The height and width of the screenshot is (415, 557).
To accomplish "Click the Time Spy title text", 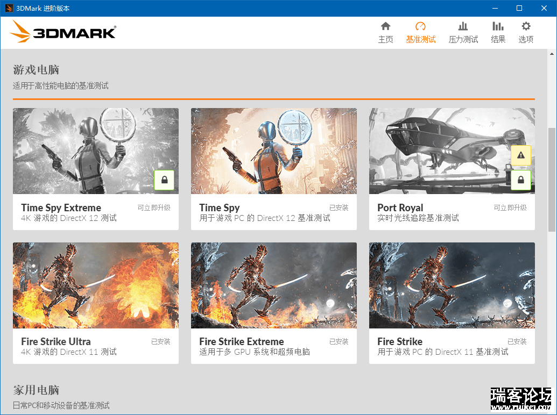I will 220,207.
